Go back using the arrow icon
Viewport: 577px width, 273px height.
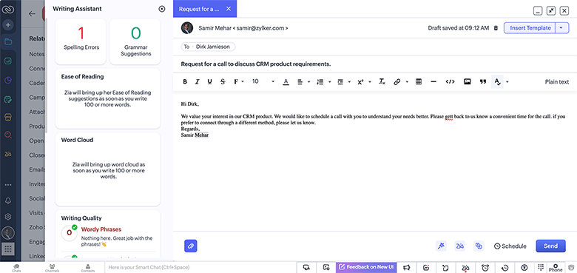32,14
